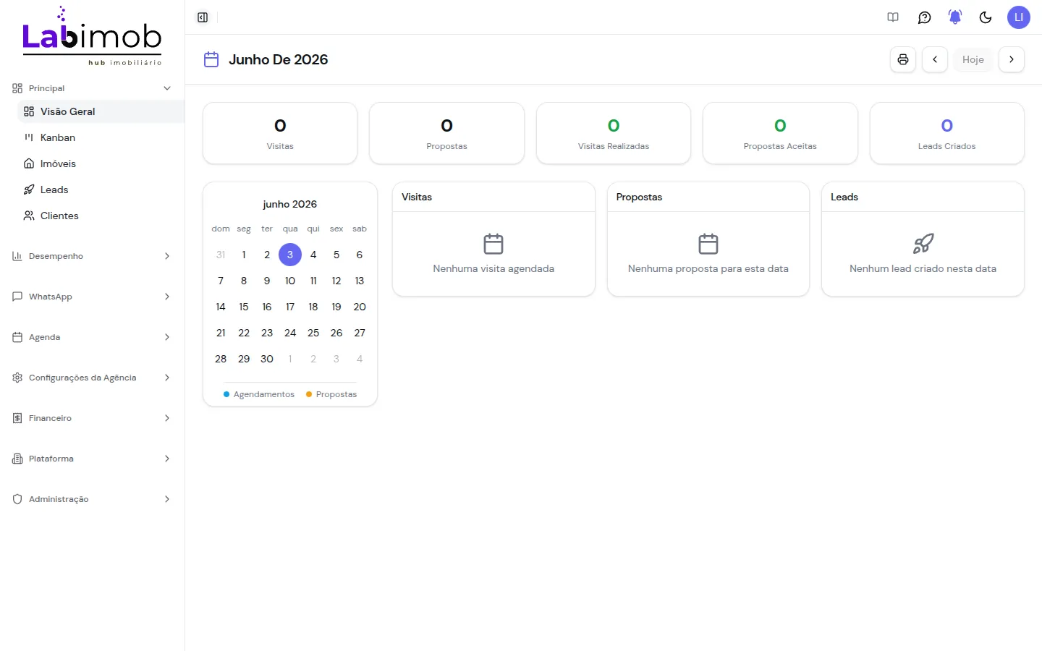Screen dimensions: 1042x651
Task: Open the LI user avatar menu
Action: (1019, 17)
